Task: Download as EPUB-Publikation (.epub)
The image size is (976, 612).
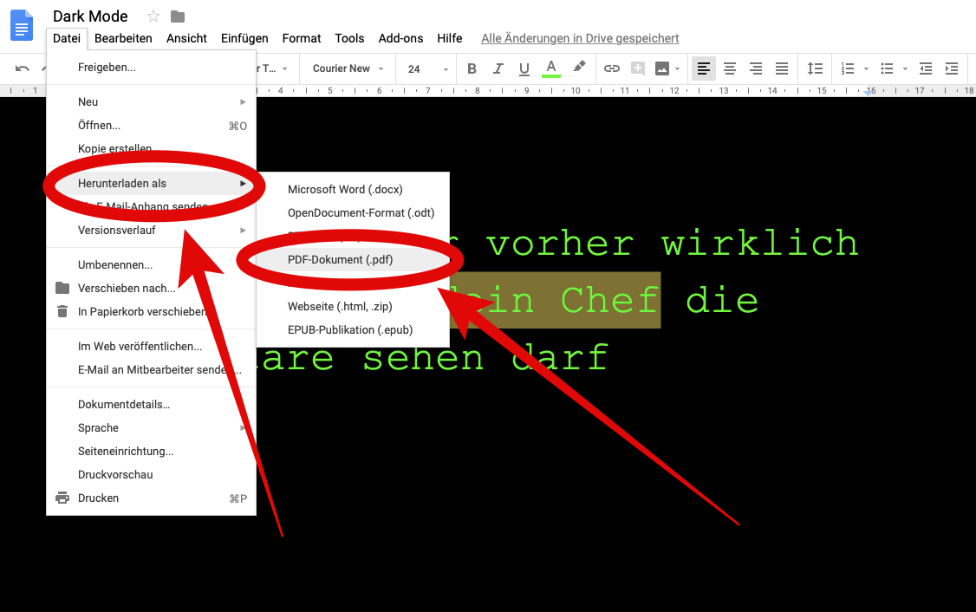Action: (353, 330)
